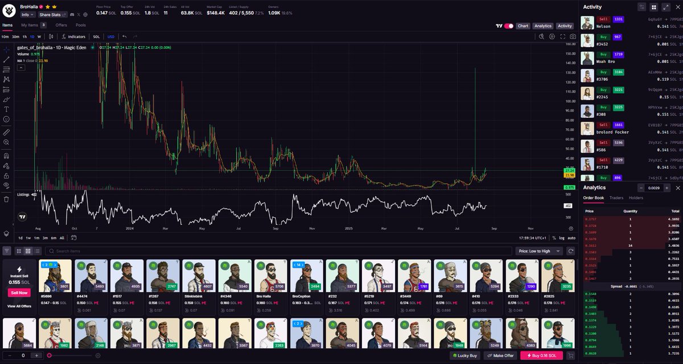Collapse the MA indicator legend arrow
683x364 pixels.
tap(21, 67)
